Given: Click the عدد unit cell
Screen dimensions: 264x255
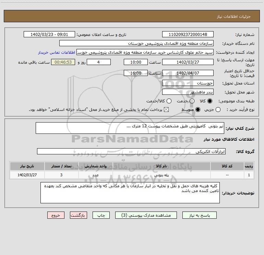Looking at the screenshot, I should click(x=95, y=175).
